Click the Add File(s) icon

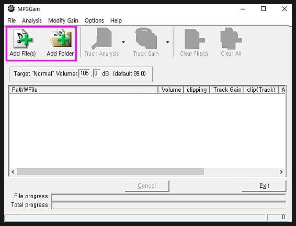click(24, 39)
